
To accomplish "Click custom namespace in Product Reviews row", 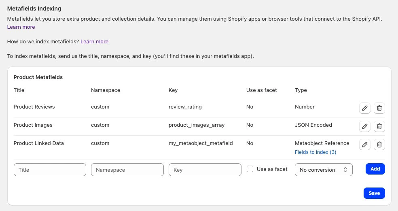I will [x=100, y=107].
